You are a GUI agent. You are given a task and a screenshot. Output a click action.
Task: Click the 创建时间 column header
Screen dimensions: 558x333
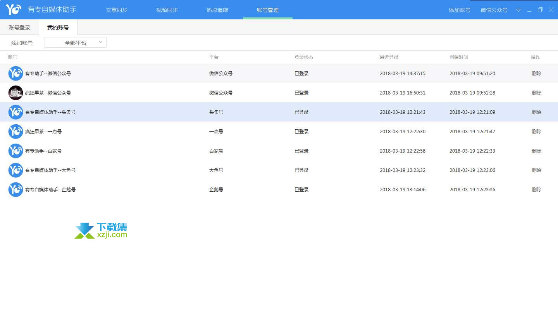point(459,57)
